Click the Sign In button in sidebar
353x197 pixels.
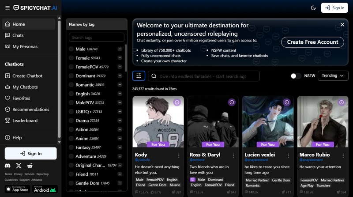pyautogui.click(x=31, y=153)
